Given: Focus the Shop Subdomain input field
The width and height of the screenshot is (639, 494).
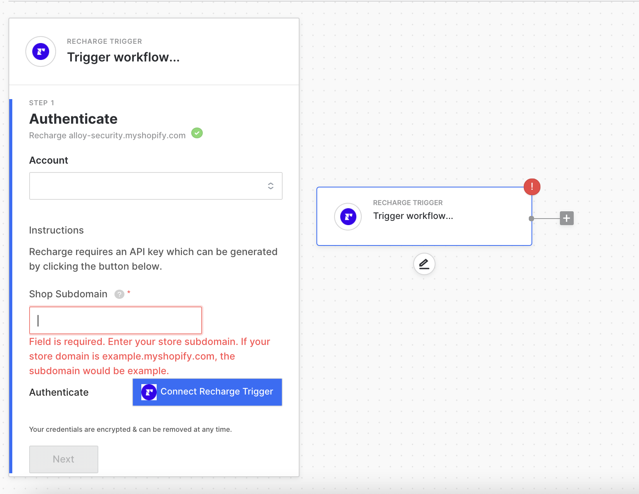Looking at the screenshot, I should pos(116,320).
